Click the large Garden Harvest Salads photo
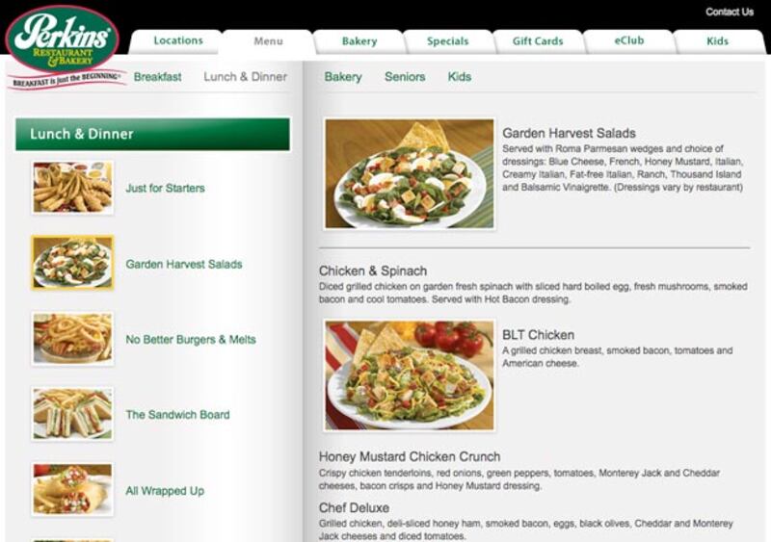The image size is (771, 542). (x=410, y=174)
